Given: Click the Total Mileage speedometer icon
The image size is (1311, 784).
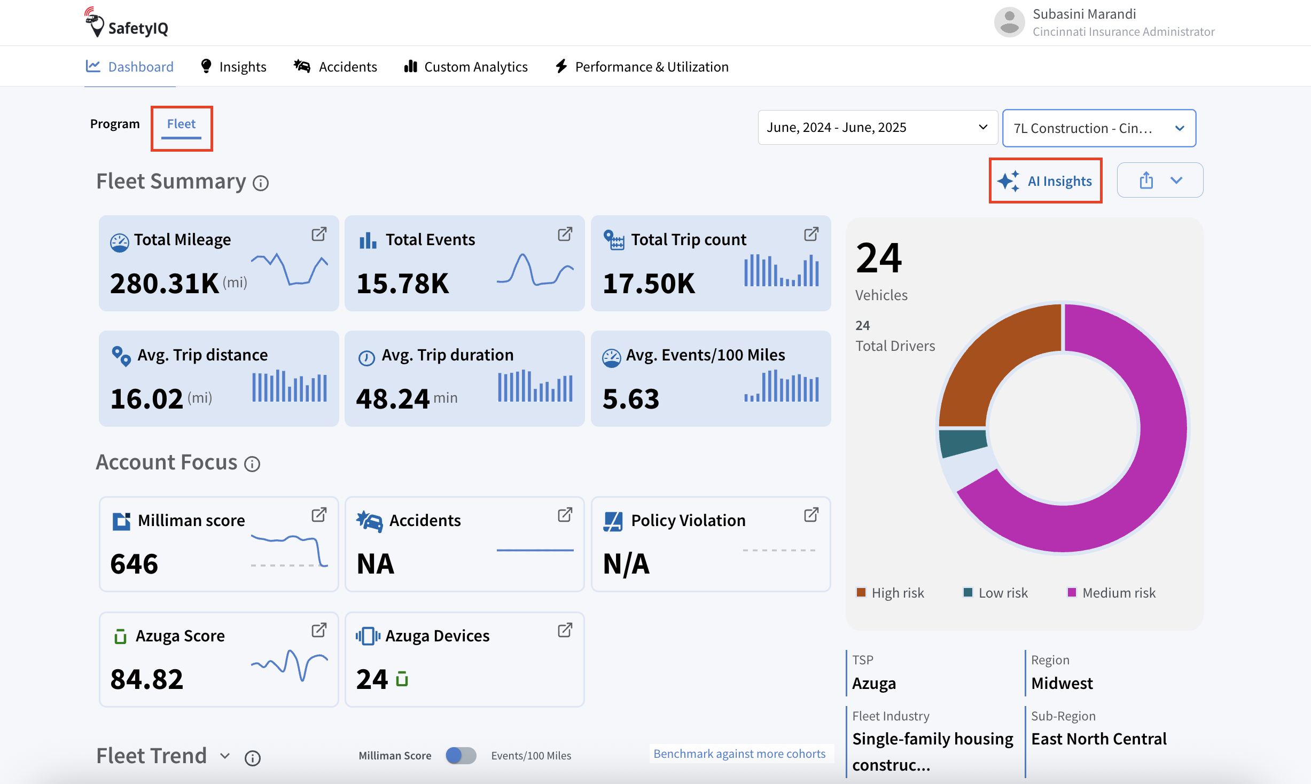Looking at the screenshot, I should 119,242.
